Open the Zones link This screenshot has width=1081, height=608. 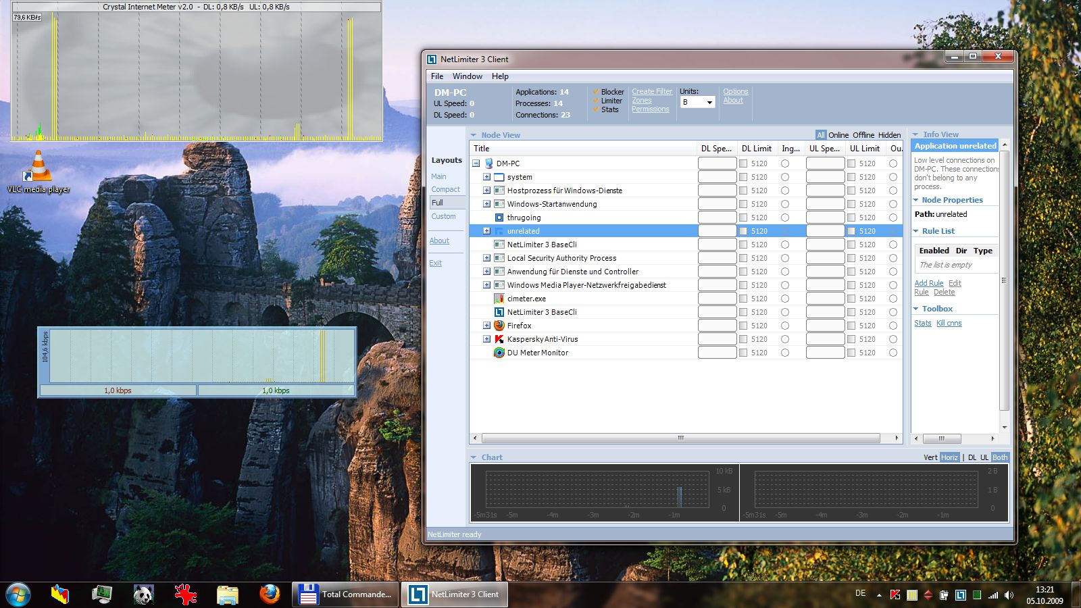pos(642,101)
